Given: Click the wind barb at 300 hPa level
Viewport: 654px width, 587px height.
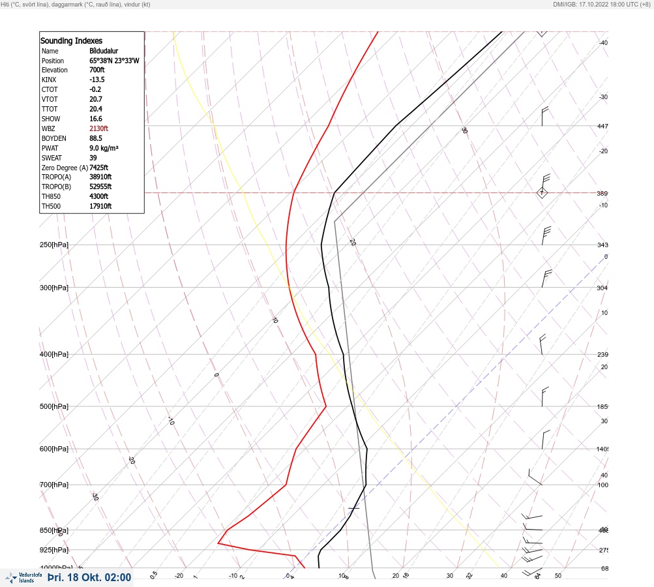Looking at the screenshot, I should click(x=547, y=278).
